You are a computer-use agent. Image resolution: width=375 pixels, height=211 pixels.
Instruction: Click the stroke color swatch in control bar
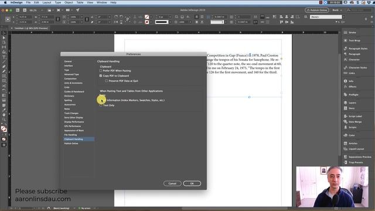click(x=146, y=22)
